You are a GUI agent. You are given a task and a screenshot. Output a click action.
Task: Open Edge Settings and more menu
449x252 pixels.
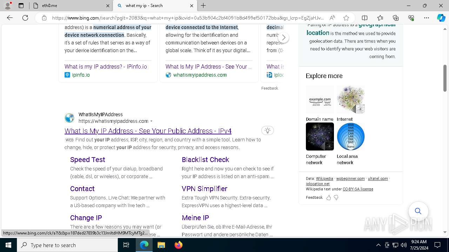[x=427, y=18]
